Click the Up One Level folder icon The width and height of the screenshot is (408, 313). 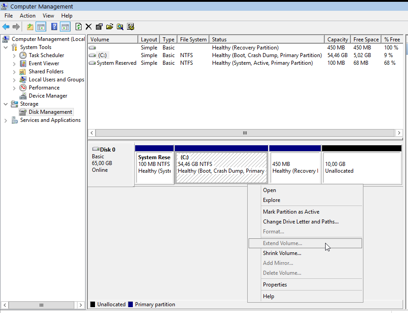[30, 27]
